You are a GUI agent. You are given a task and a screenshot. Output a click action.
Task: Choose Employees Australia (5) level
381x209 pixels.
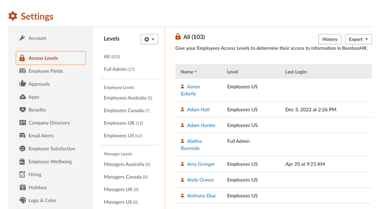pyautogui.click(x=128, y=98)
